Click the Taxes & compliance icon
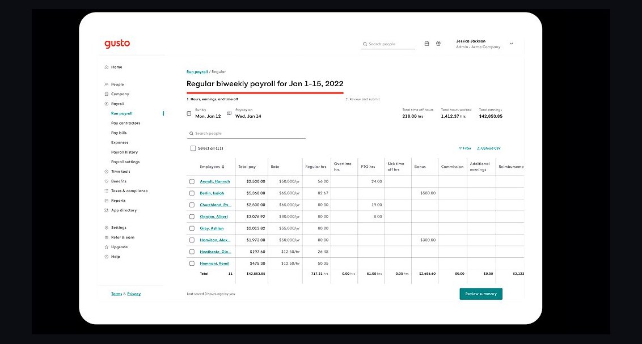The width and height of the screenshot is (642, 344). tap(107, 191)
